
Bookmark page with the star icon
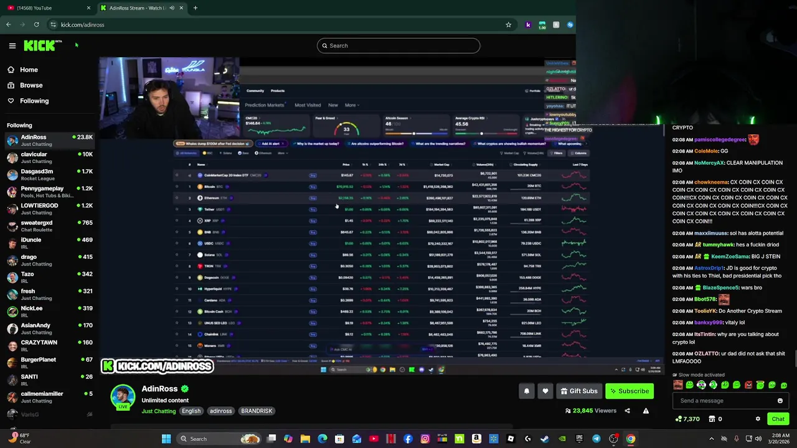pos(508,25)
